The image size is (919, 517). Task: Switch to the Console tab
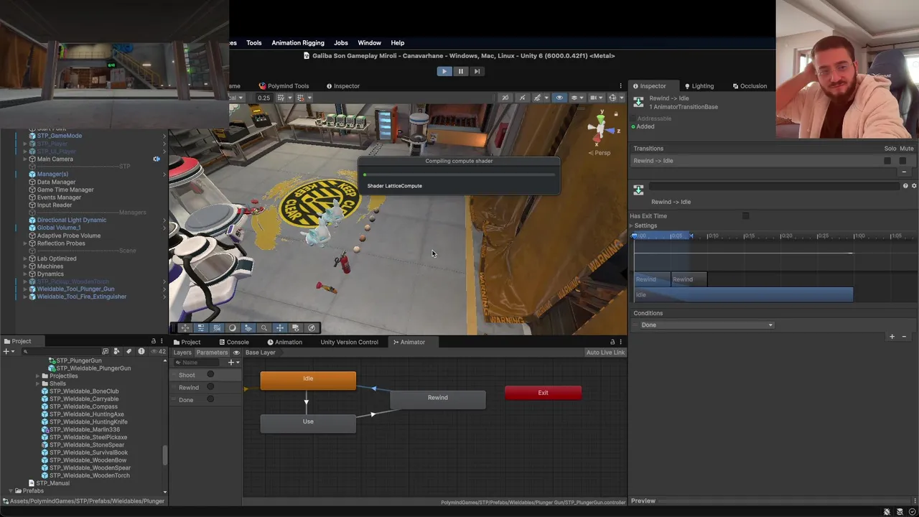pyautogui.click(x=234, y=342)
